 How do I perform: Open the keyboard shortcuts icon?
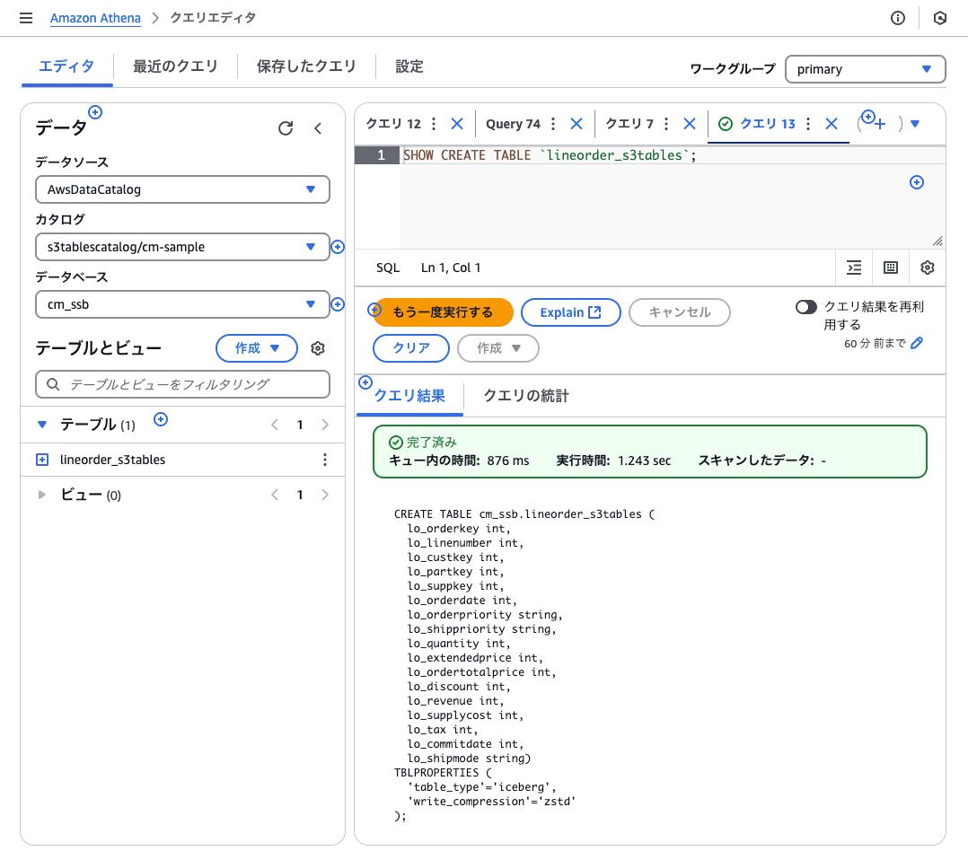tap(891, 268)
